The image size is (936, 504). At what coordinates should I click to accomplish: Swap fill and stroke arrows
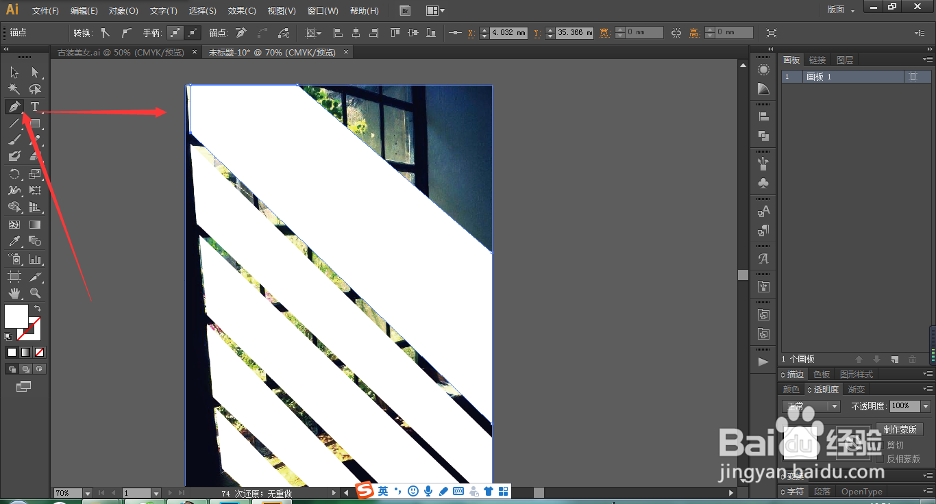pyautogui.click(x=38, y=309)
